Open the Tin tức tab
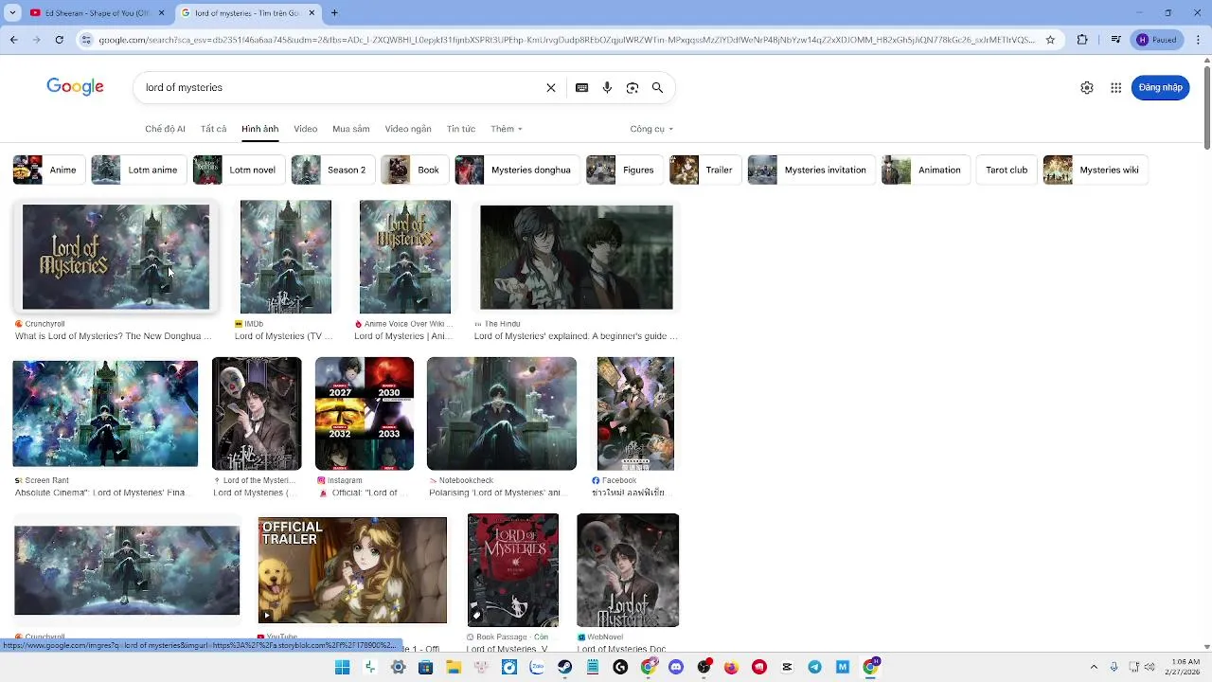 [x=461, y=129]
